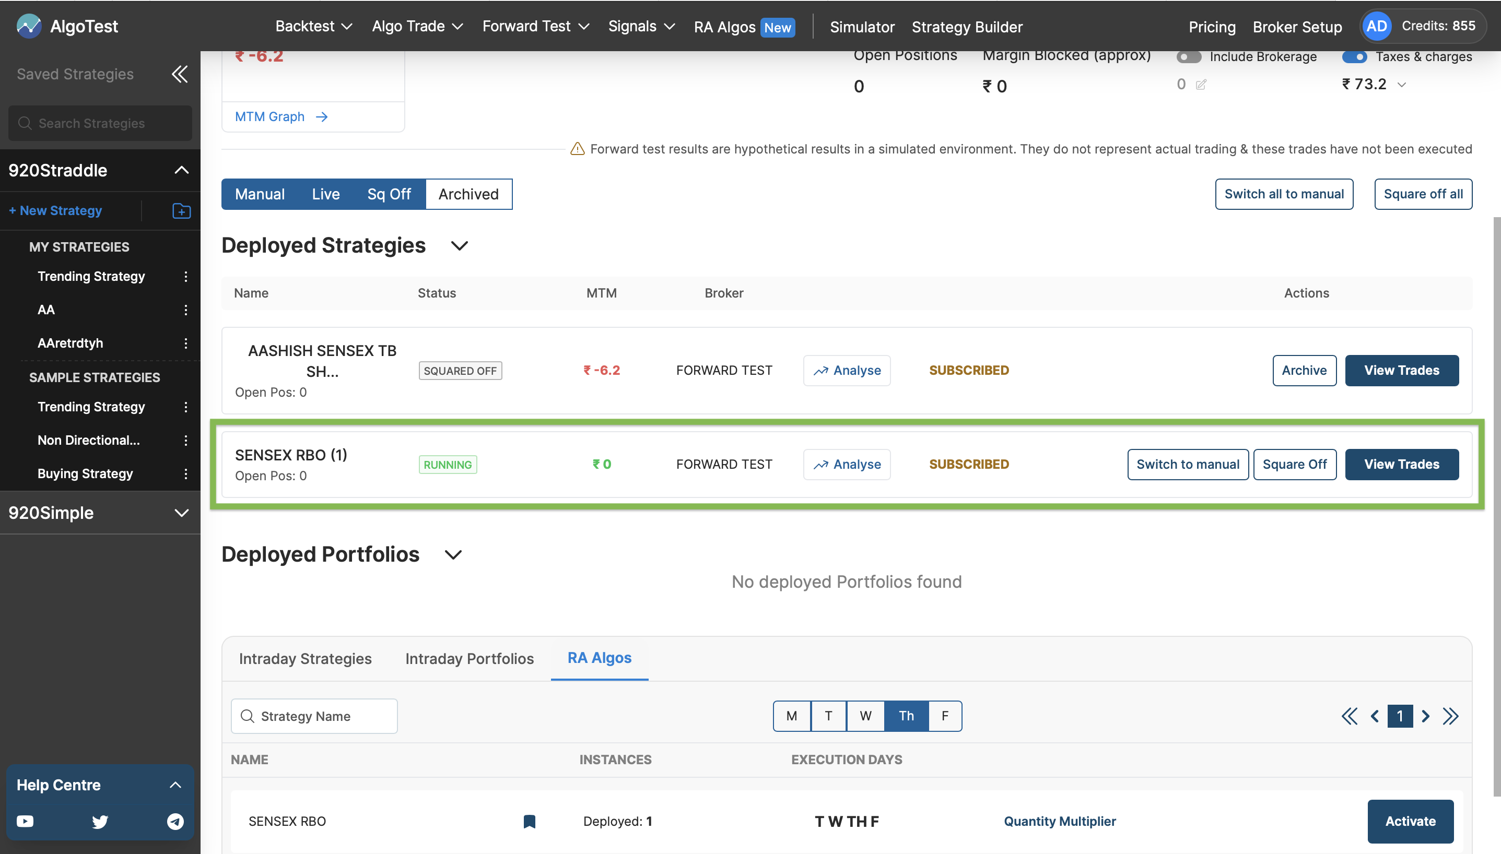Image resolution: width=1501 pixels, height=854 pixels.
Task: Open Strategy Builder from top navigation
Action: [x=967, y=27]
